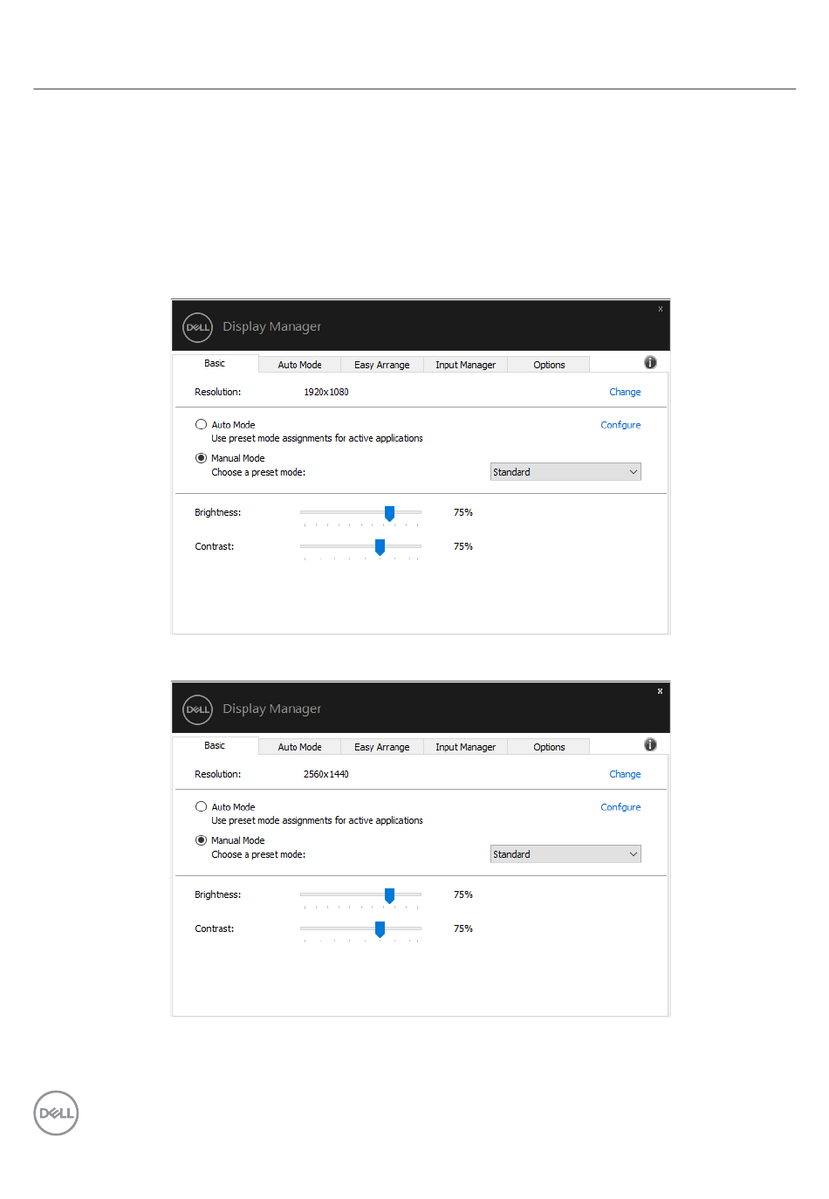Screen dimensions: 829x1199
Task: Open Standard preset dropdown in 2560x1440 window
Action: 565,853
